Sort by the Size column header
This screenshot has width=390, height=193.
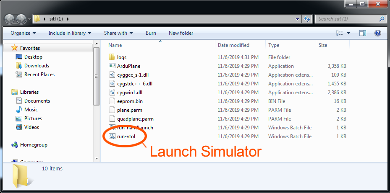click(x=323, y=45)
